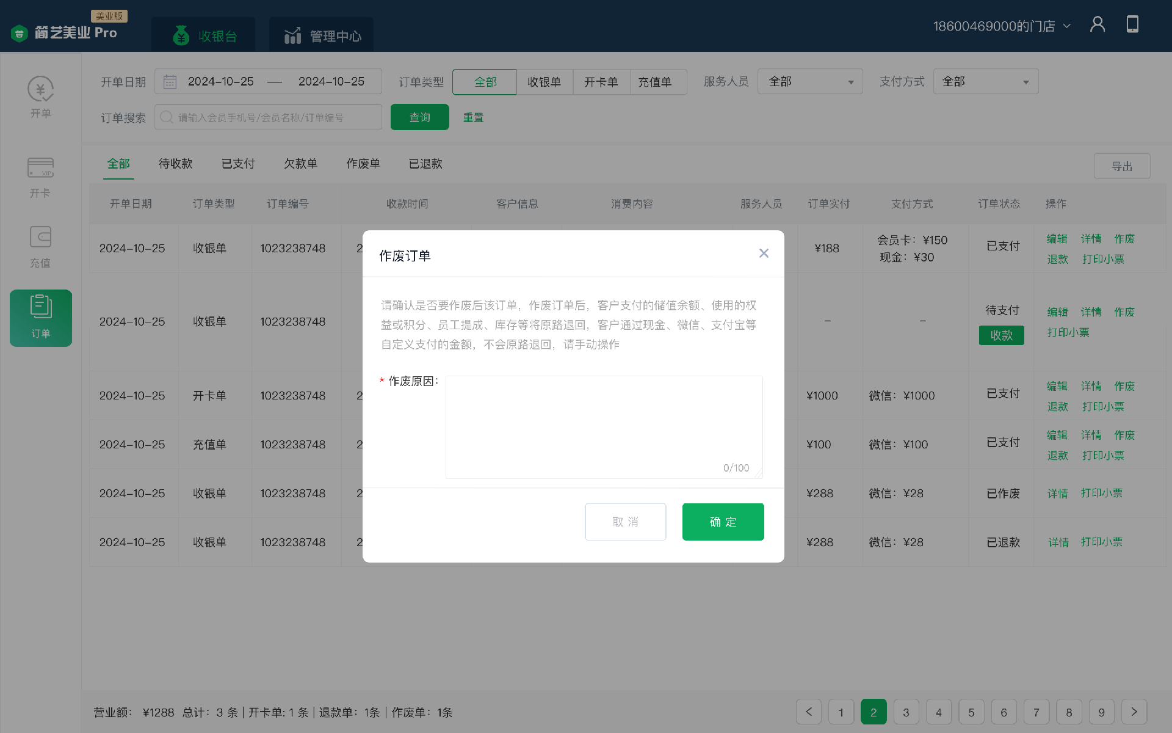Focus the 作废原因 text area
The width and height of the screenshot is (1172, 733).
pyautogui.click(x=603, y=426)
